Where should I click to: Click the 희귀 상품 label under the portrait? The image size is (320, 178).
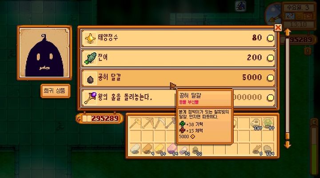[x=55, y=91]
